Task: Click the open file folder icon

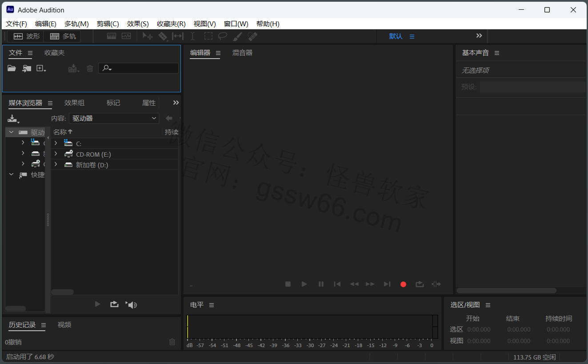Action: click(12, 68)
